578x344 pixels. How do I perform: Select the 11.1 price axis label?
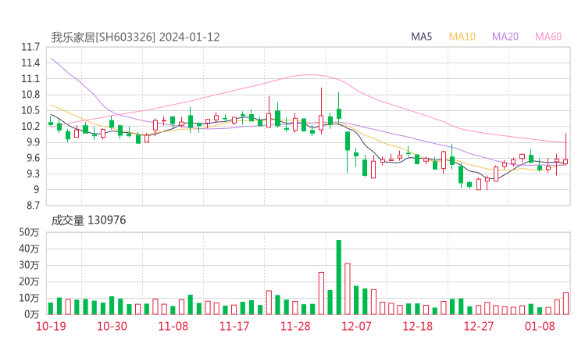coord(30,79)
